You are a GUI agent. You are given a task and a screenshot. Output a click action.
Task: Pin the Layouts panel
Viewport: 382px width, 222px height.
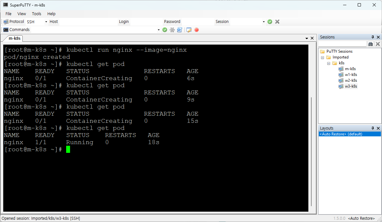pos(373,128)
